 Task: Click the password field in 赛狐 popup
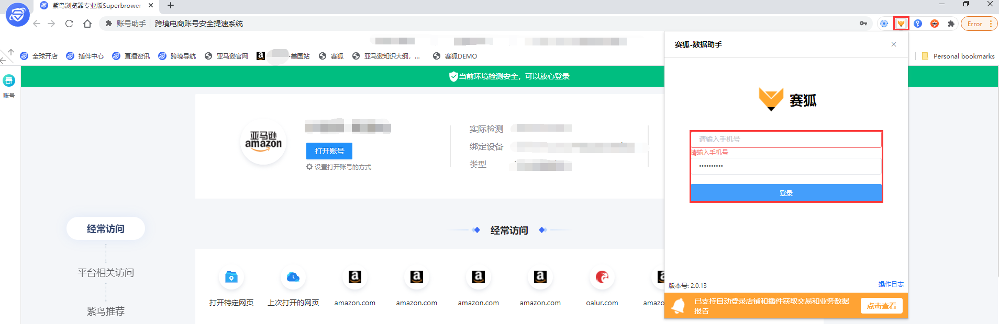click(x=786, y=166)
